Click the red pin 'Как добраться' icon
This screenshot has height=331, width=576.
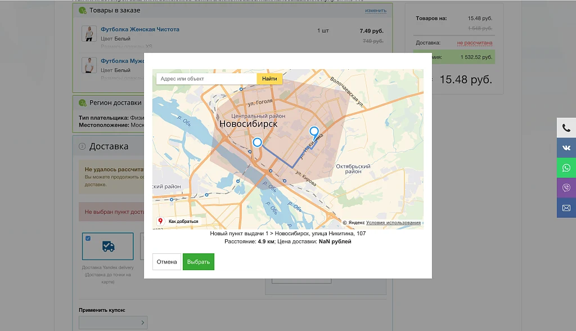(x=160, y=221)
